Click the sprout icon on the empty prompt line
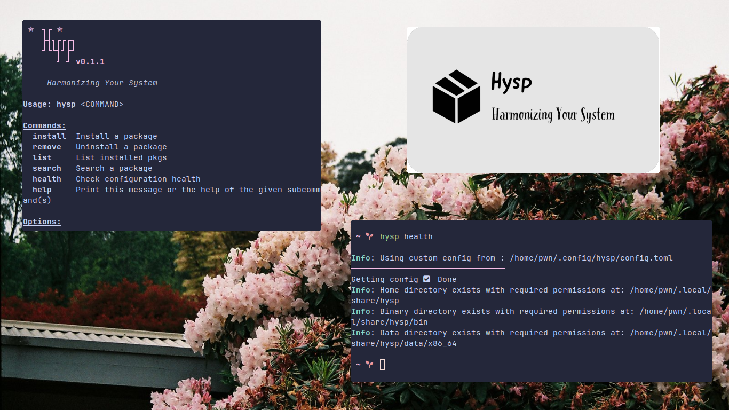This screenshot has width=729, height=410. pos(369,365)
